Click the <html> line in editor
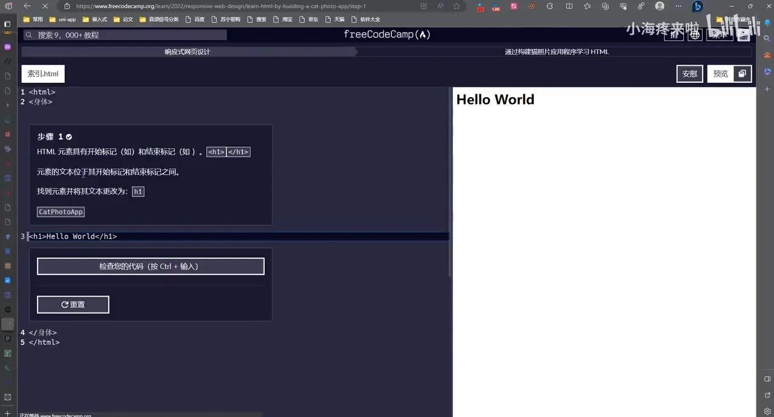 point(42,92)
